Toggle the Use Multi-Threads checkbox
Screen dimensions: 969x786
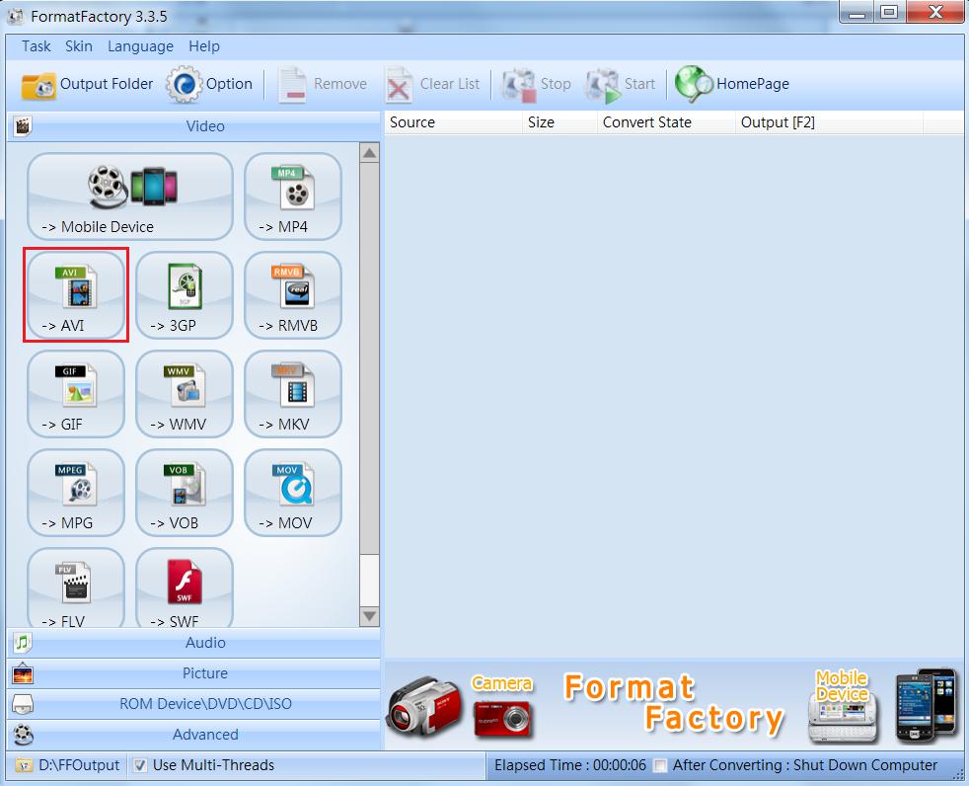(x=140, y=765)
